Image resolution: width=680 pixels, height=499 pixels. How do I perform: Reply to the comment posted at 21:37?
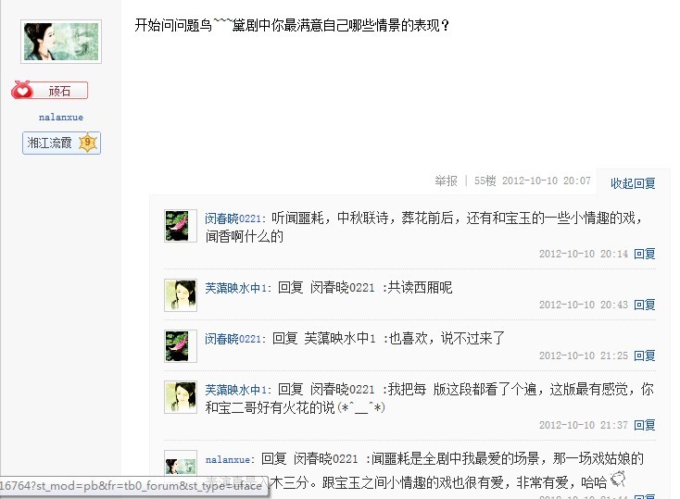click(645, 425)
